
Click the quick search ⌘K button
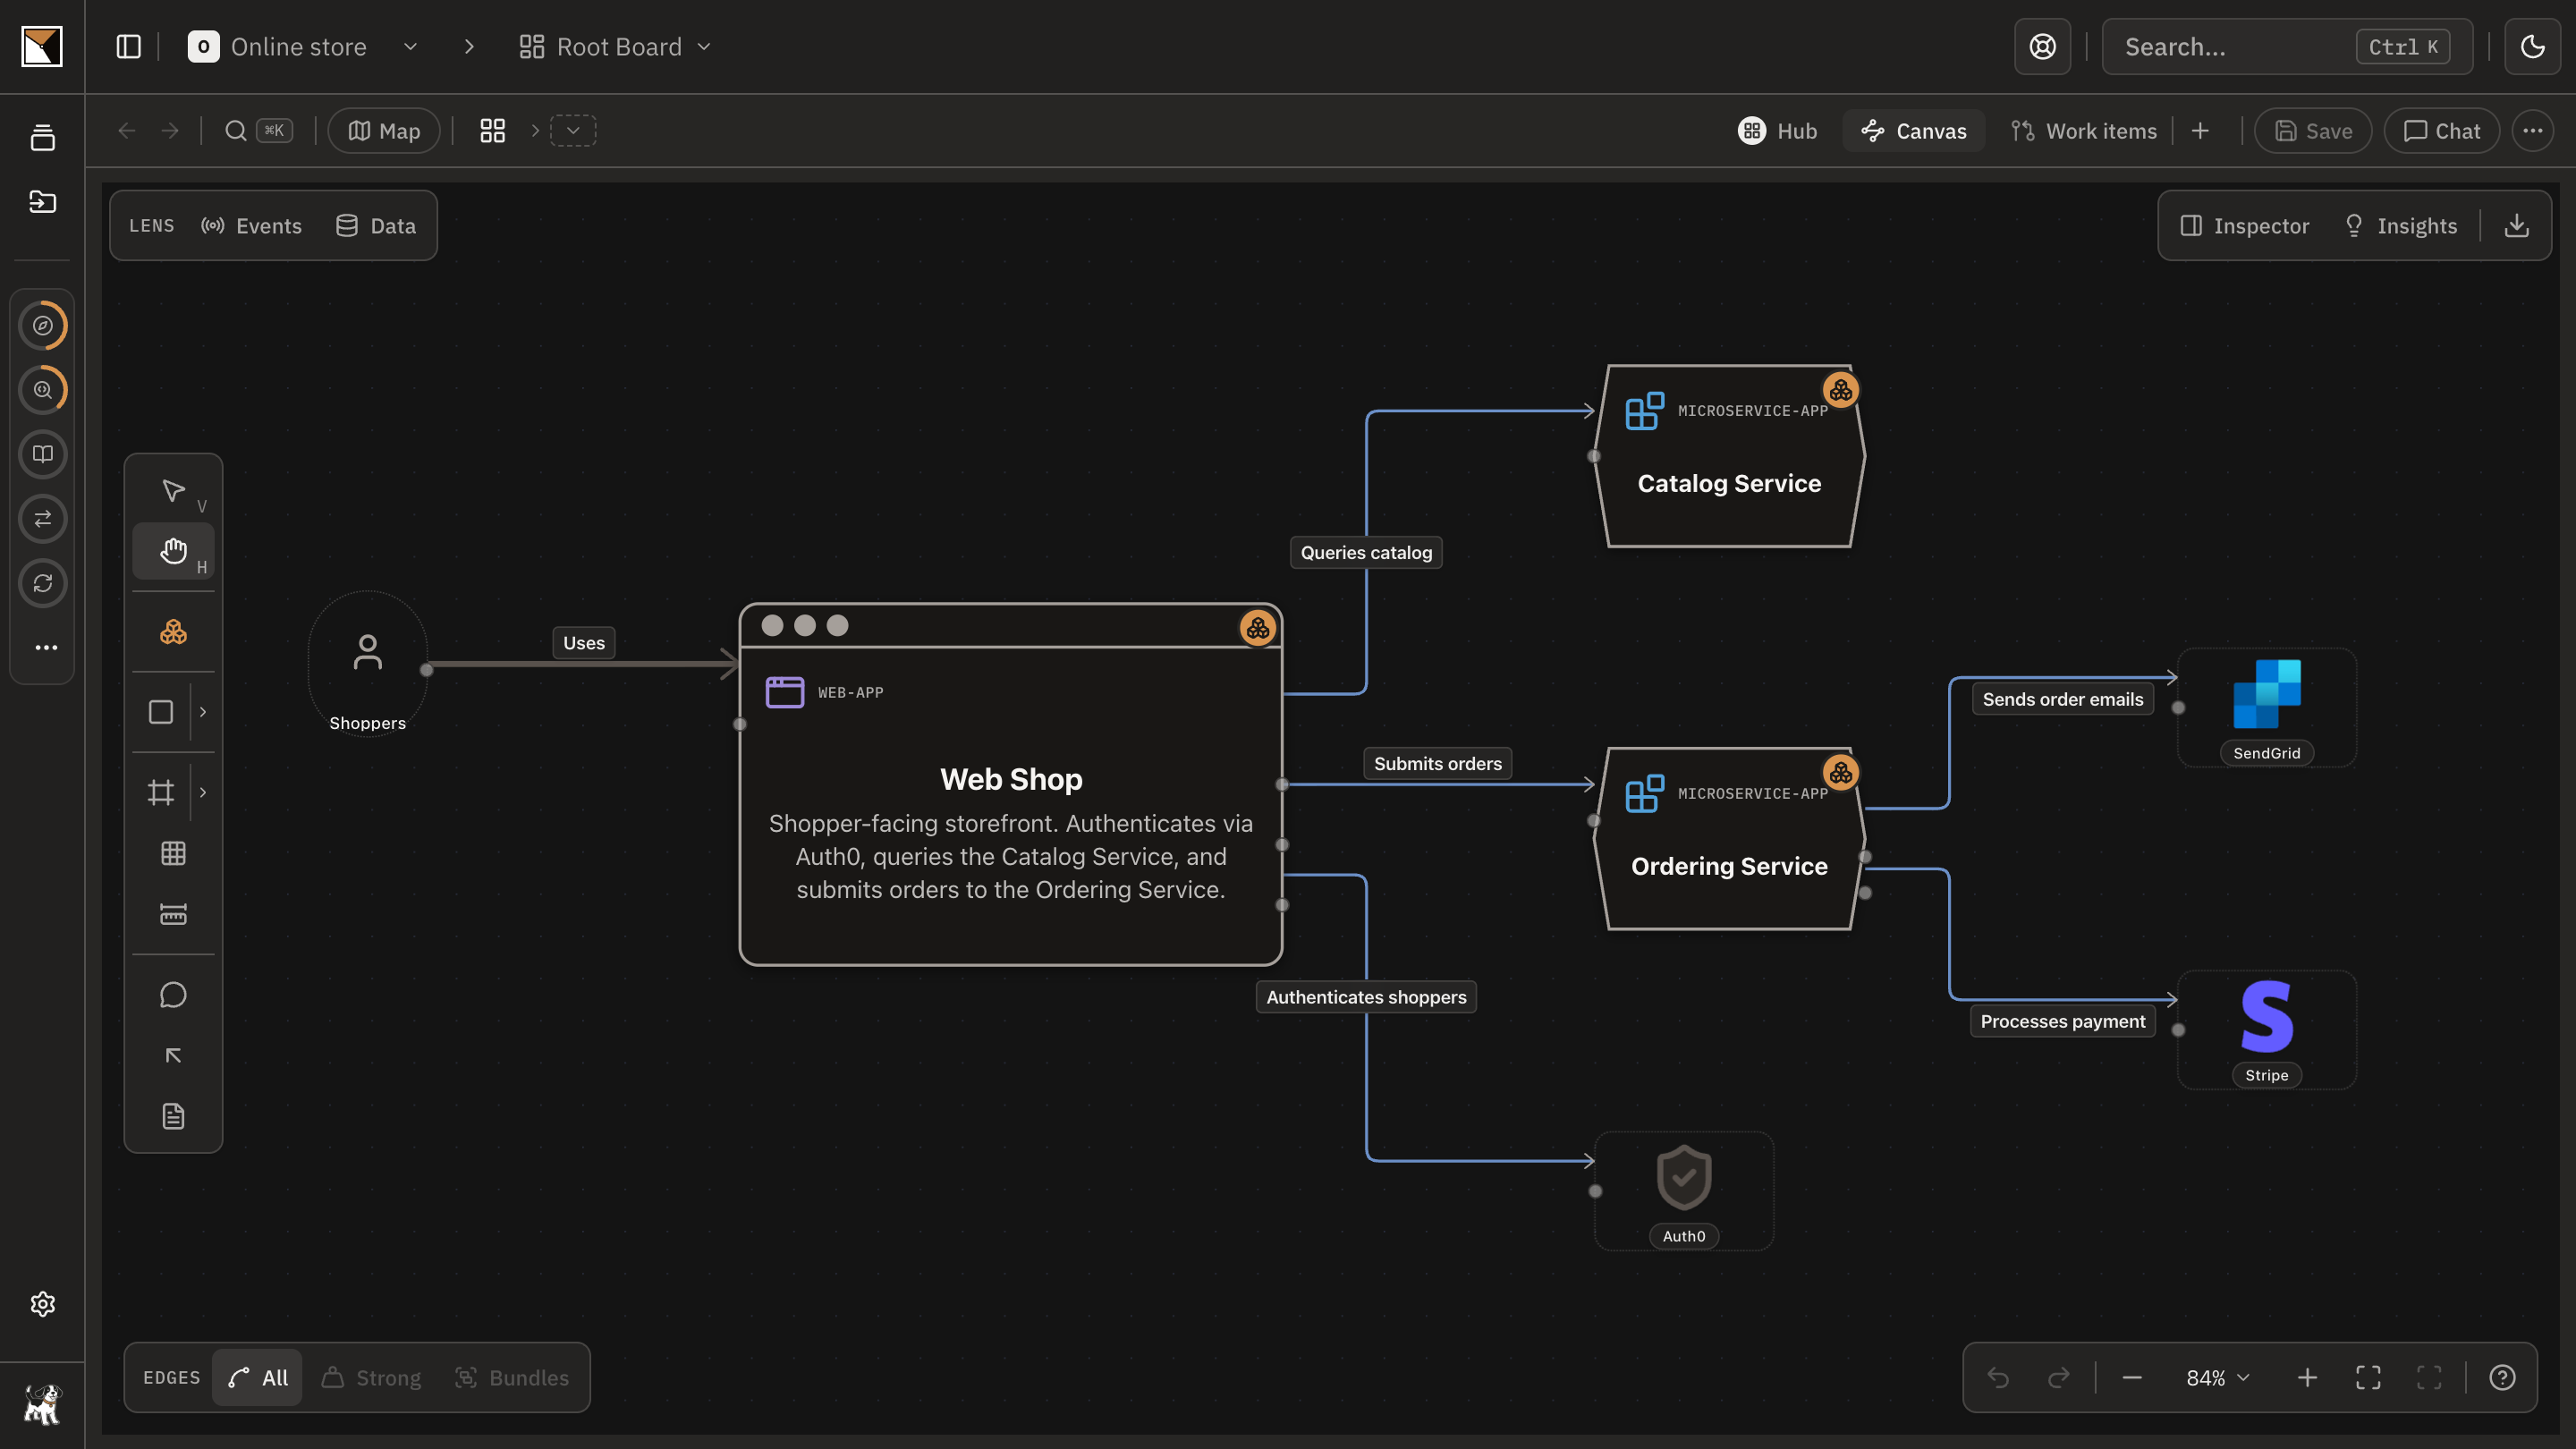tap(258, 131)
